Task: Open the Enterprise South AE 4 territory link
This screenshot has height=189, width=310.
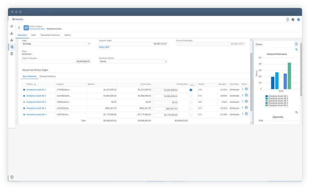Action: tap(36, 109)
